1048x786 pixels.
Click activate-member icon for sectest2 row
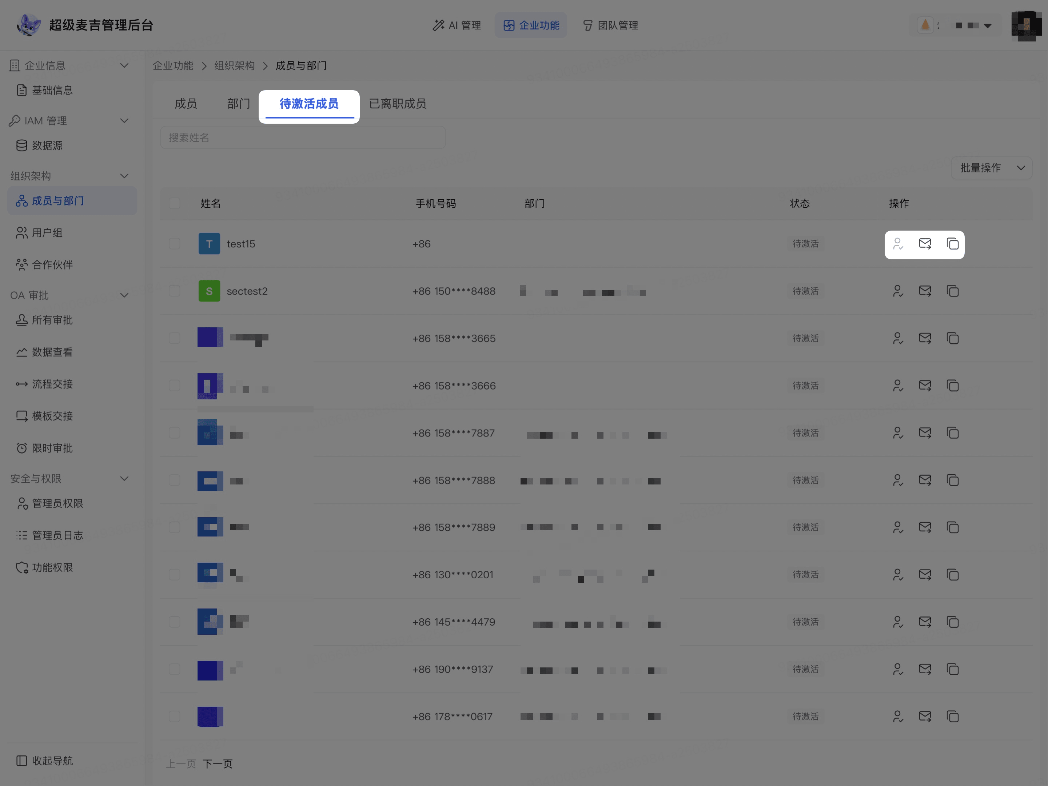[898, 291]
